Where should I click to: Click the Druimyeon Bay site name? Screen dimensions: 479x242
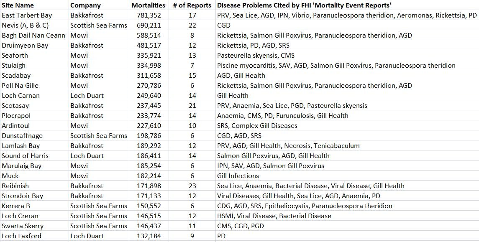pyautogui.click(x=25, y=46)
